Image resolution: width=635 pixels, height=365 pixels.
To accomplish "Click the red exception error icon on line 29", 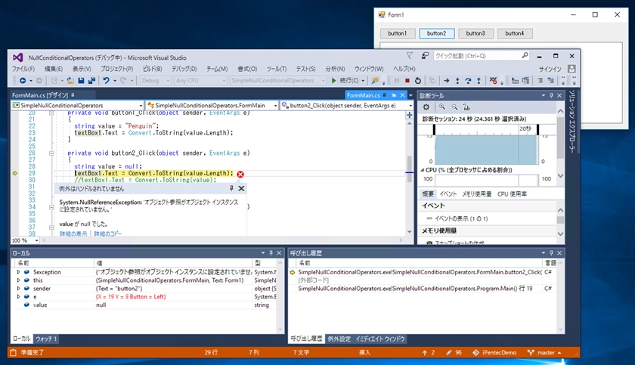I will click(x=240, y=174).
